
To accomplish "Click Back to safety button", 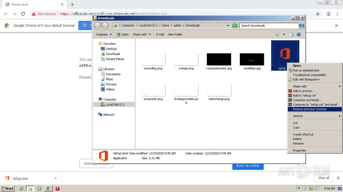I will [248, 166].
